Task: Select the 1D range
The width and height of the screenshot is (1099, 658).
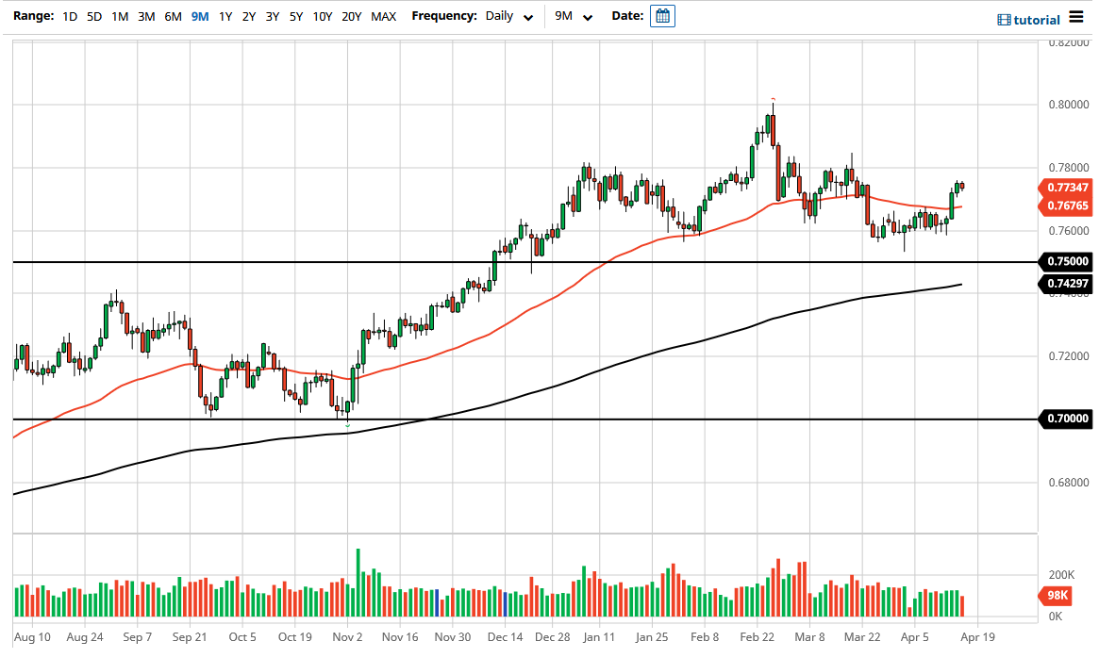Action: pyautogui.click(x=70, y=16)
